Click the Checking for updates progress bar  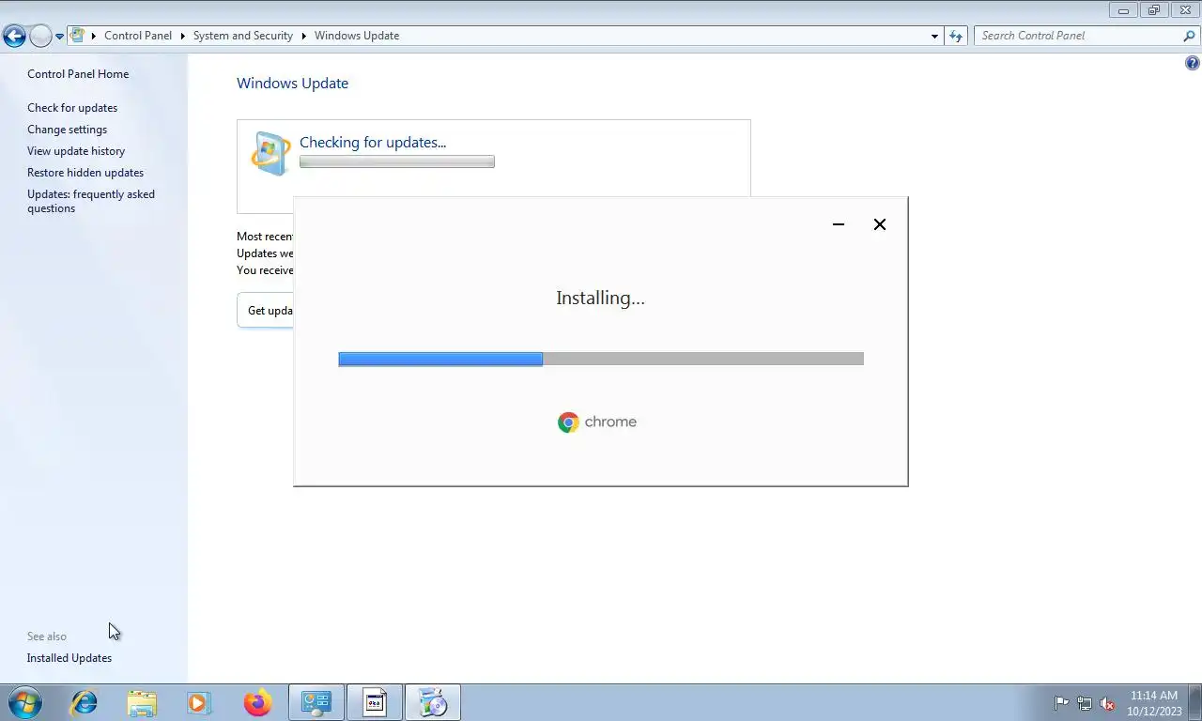click(x=396, y=161)
